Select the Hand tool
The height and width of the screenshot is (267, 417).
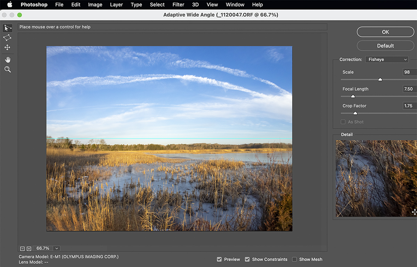click(7, 60)
